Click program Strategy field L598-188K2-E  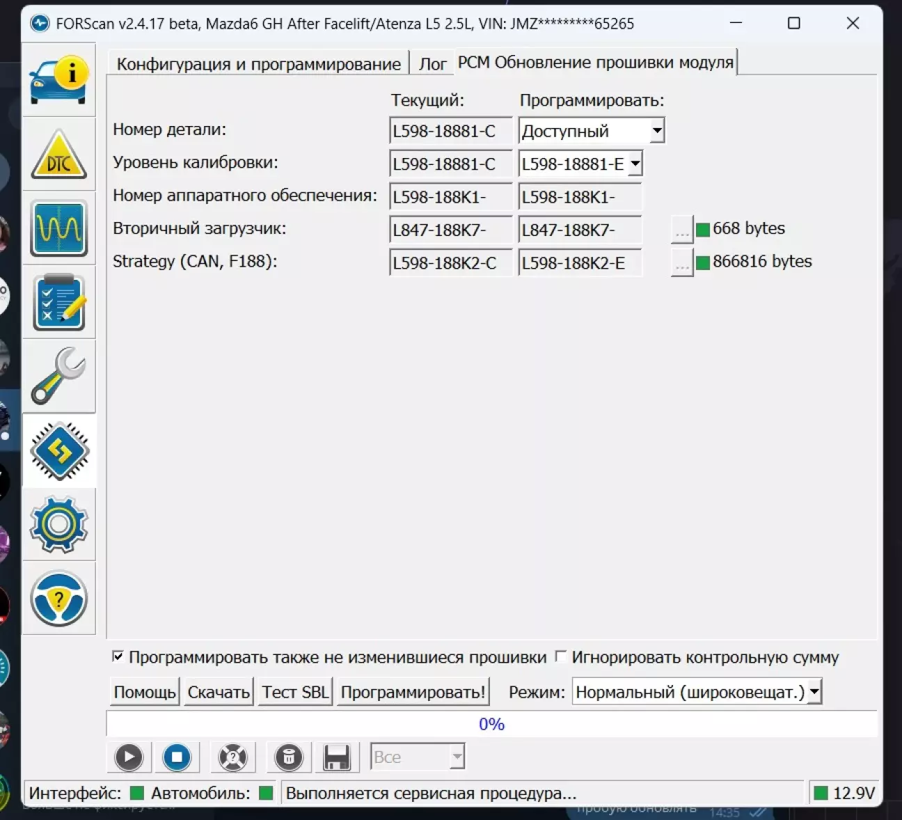[x=580, y=263]
